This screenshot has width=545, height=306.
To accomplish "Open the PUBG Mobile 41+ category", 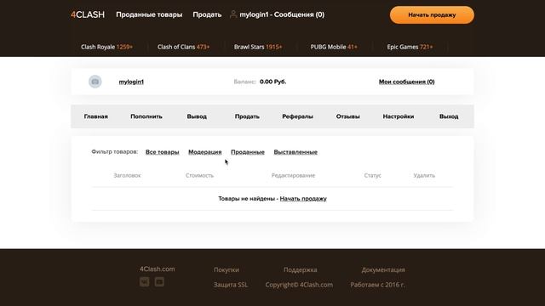I will coord(334,47).
